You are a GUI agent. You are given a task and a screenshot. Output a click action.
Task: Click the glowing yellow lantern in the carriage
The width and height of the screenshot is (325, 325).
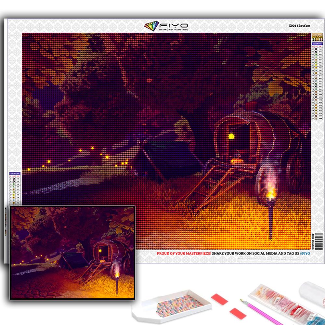pyautogui.click(x=231, y=136)
